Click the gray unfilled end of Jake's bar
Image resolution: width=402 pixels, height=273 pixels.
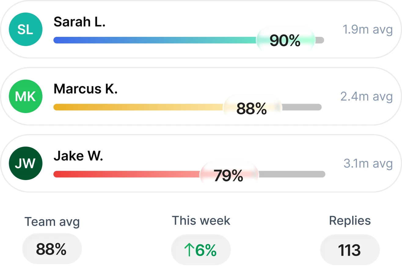point(292,174)
